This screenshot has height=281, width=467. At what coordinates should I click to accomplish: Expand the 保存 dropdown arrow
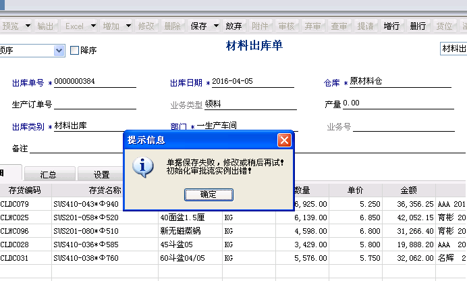(x=217, y=26)
